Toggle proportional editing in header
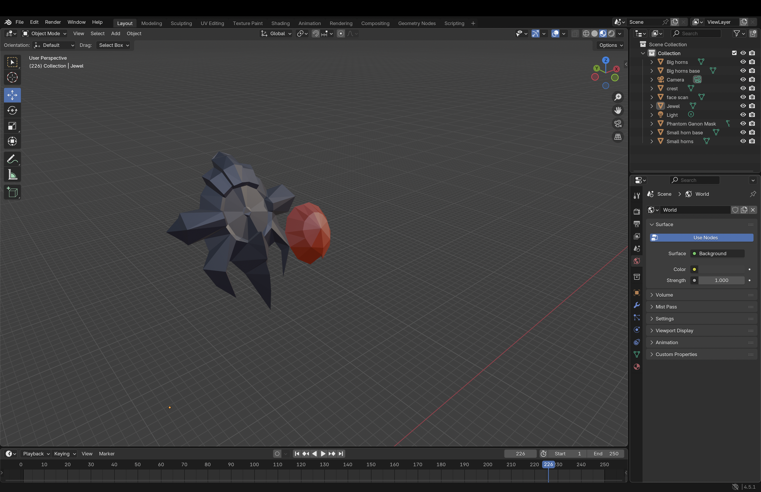This screenshot has height=492, width=761. (341, 33)
